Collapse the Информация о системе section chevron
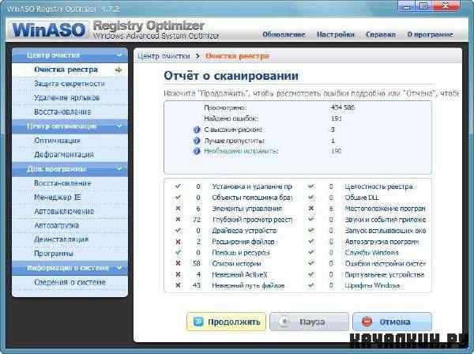This screenshot has width=474, height=354. pyautogui.click(x=119, y=268)
